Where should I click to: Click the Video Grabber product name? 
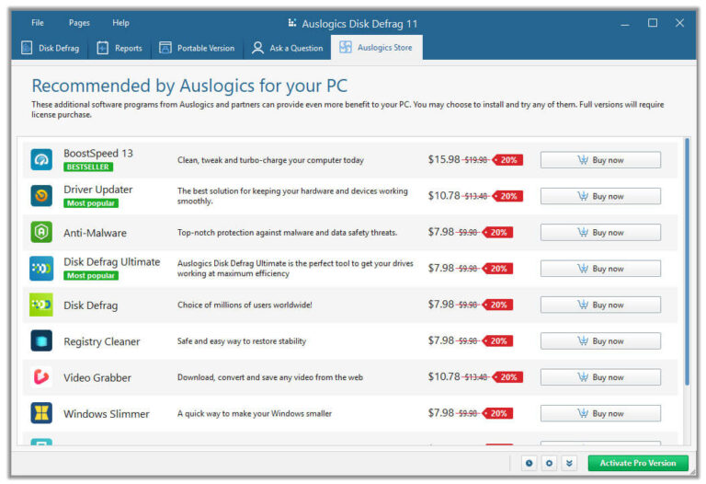[97, 377]
